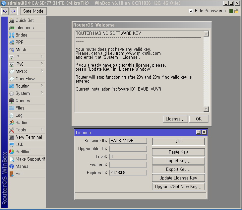This screenshot has width=242, height=210.
Task: Click the MPLS icon in the sidebar
Action: [x=11, y=71]
